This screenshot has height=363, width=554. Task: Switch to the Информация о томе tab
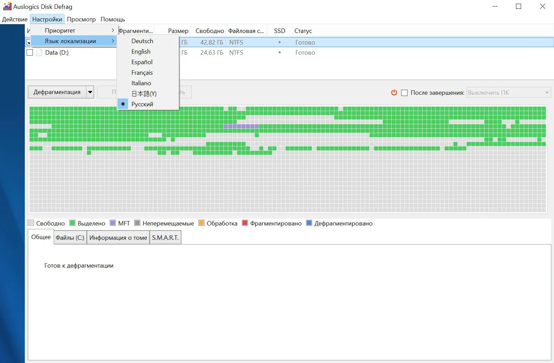118,237
